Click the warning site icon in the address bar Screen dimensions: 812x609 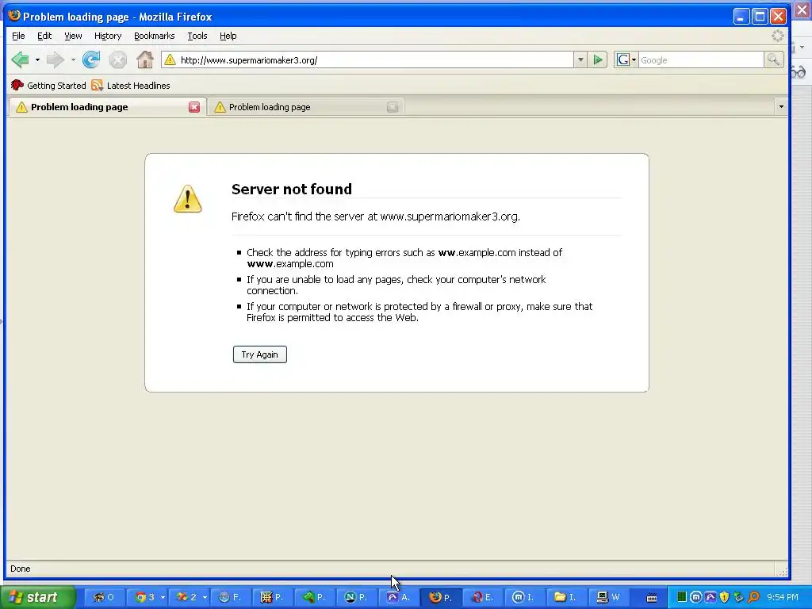[x=170, y=60]
